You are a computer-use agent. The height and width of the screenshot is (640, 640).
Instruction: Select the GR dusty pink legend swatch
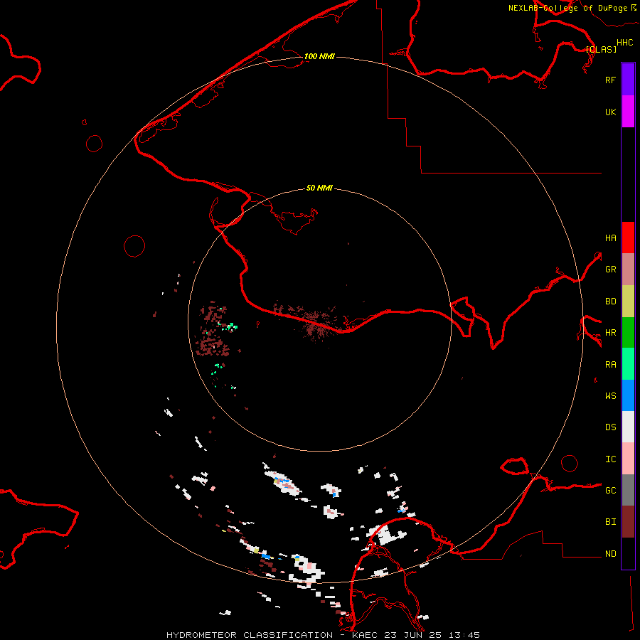tap(628, 270)
